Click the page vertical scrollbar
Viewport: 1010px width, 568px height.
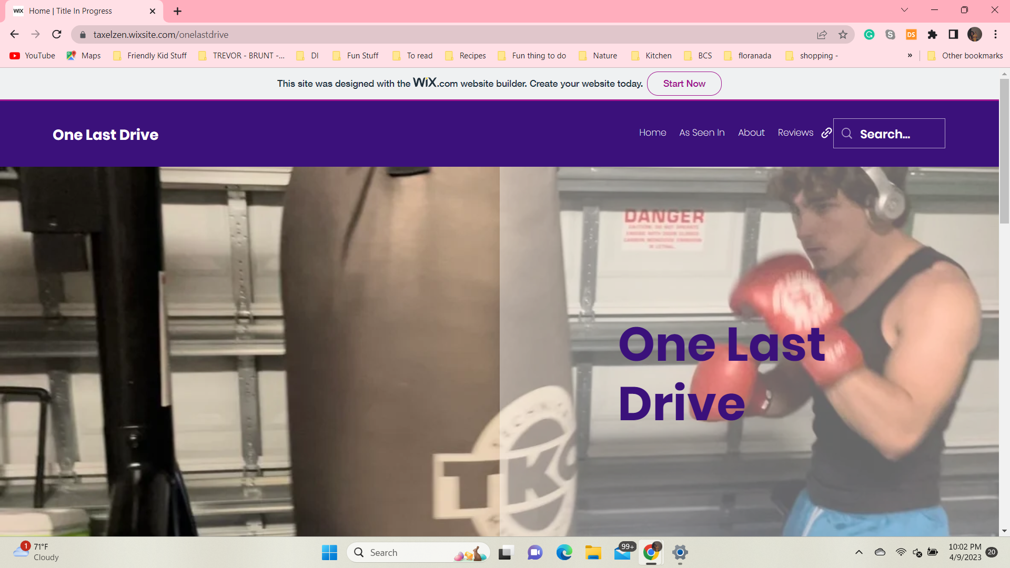pyautogui.click(x=1004, y=153)
